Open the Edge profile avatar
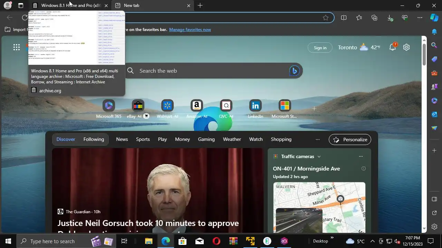The image size is (442, 248). tap(8, 6)
